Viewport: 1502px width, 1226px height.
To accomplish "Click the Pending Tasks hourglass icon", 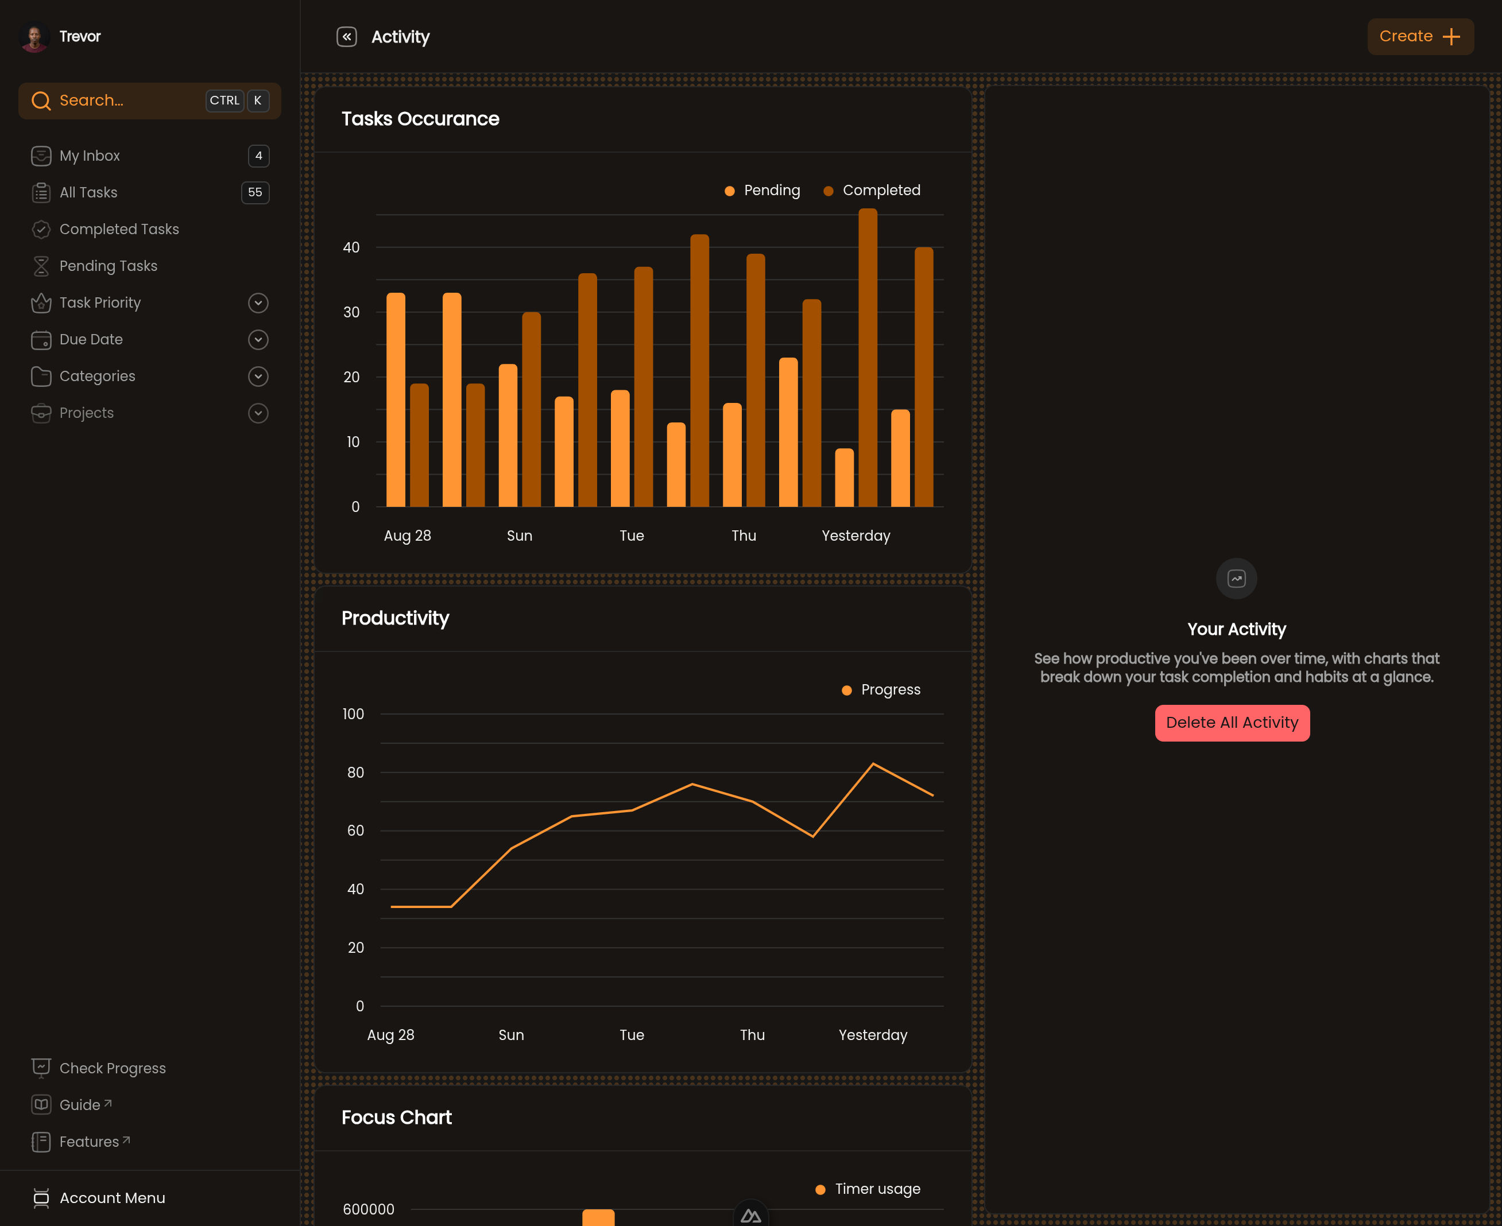I will point(41,266).
